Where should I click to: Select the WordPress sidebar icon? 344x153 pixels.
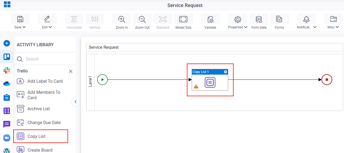(x=7, y=150)
